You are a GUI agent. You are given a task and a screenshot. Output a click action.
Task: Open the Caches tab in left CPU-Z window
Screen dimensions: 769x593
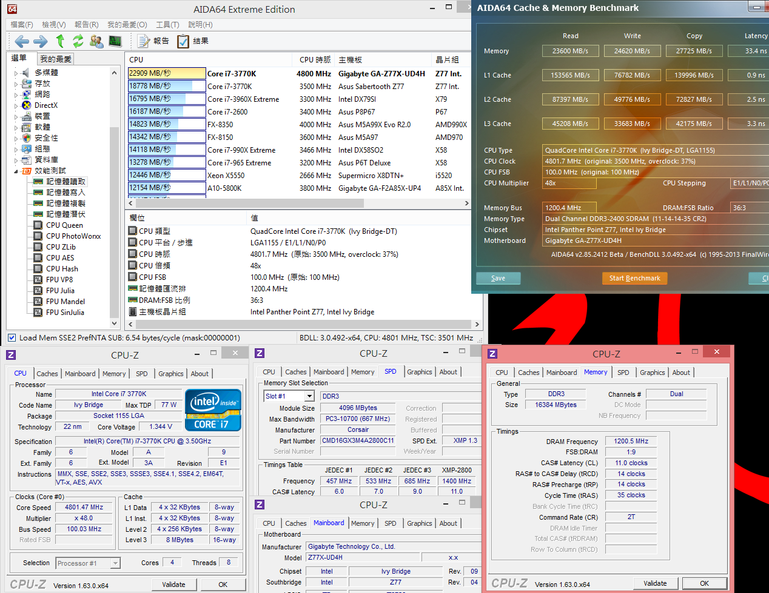tap(47, 374)
